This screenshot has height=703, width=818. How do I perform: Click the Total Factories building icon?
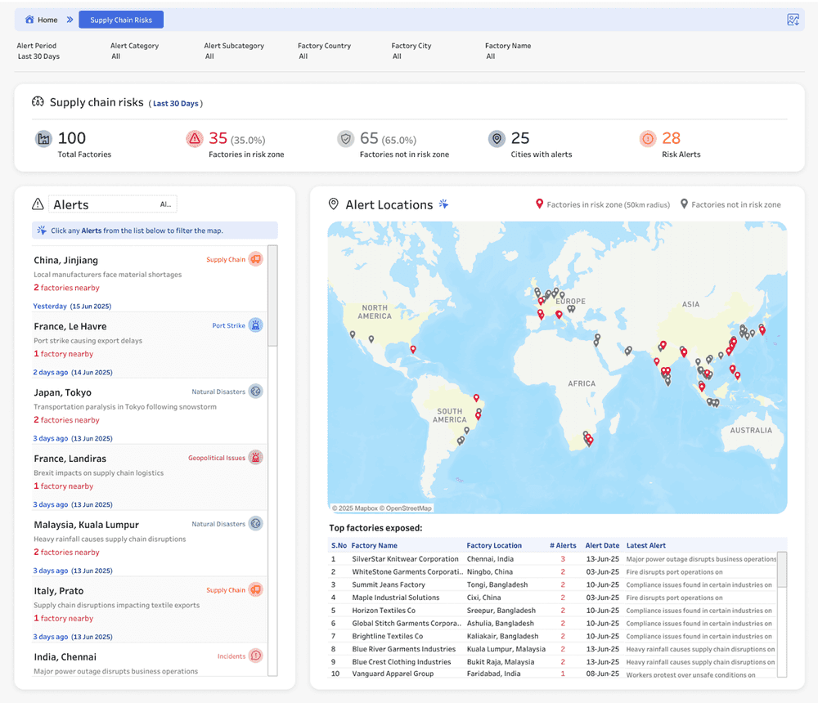(x=44, y=139)
